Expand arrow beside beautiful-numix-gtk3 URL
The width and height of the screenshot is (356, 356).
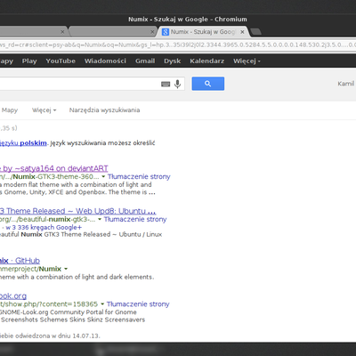[100, 220]
